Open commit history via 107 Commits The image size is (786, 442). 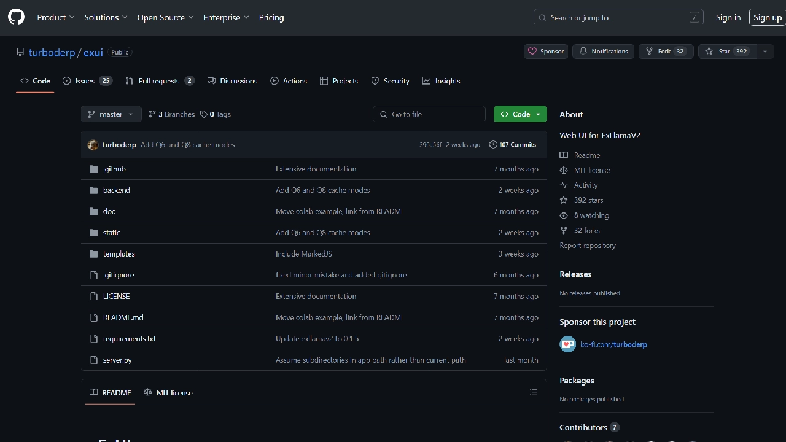(513, 145)
